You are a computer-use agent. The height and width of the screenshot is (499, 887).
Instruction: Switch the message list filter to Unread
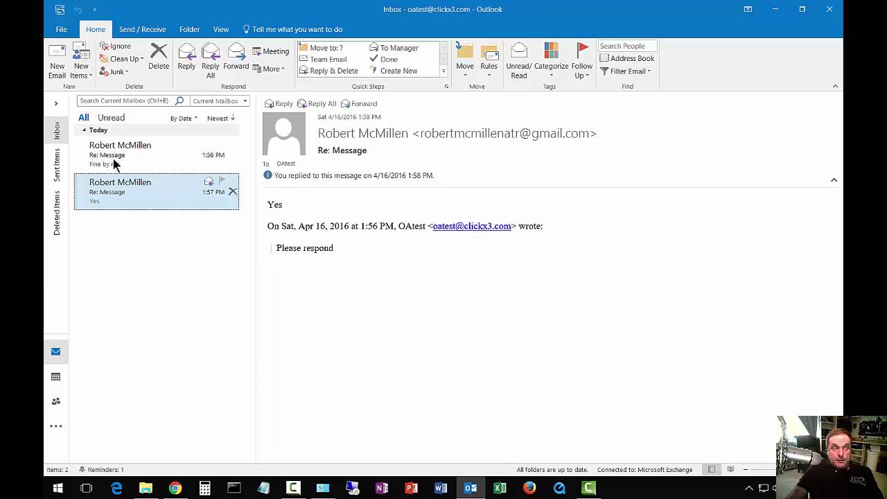pos(111,117)
